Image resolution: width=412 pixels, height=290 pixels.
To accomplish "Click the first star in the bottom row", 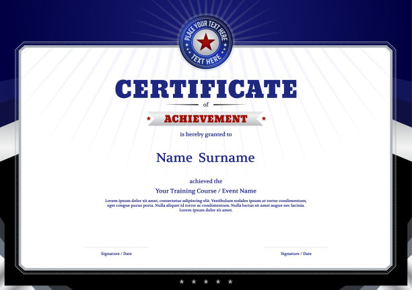I will click(182, 281).
